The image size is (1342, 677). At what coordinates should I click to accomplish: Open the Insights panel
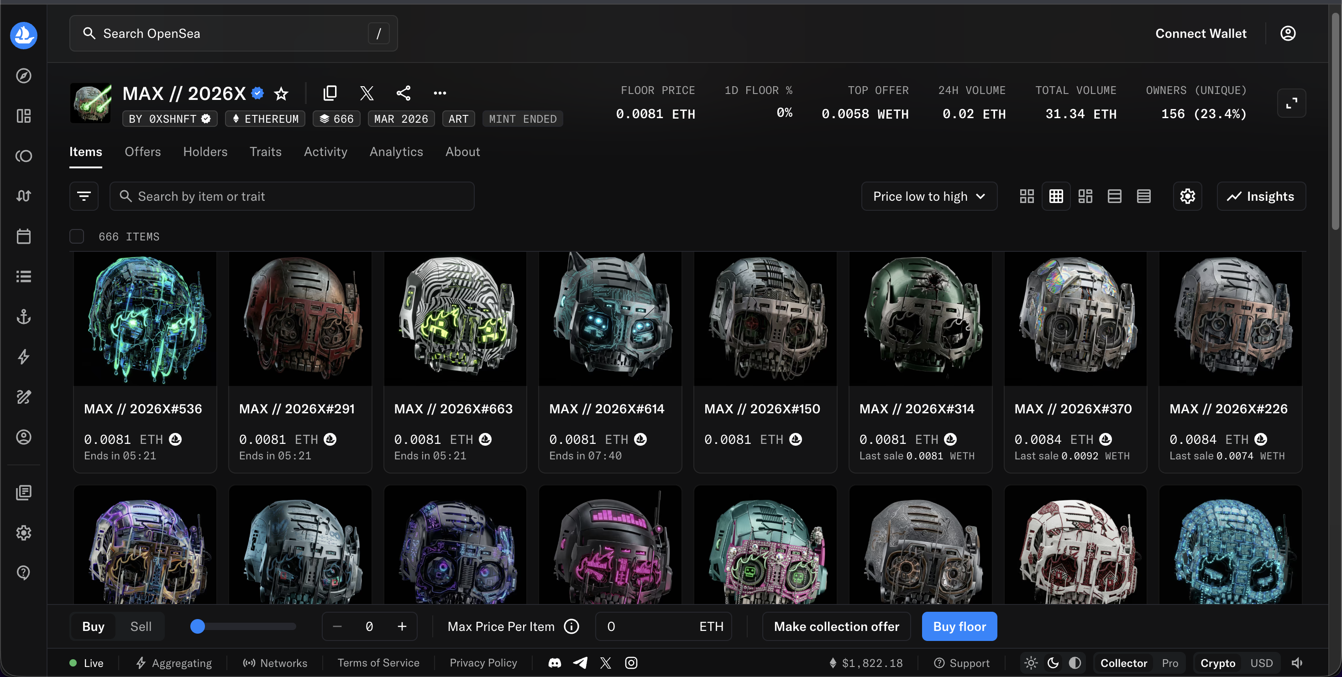[x=1261, y=196]
